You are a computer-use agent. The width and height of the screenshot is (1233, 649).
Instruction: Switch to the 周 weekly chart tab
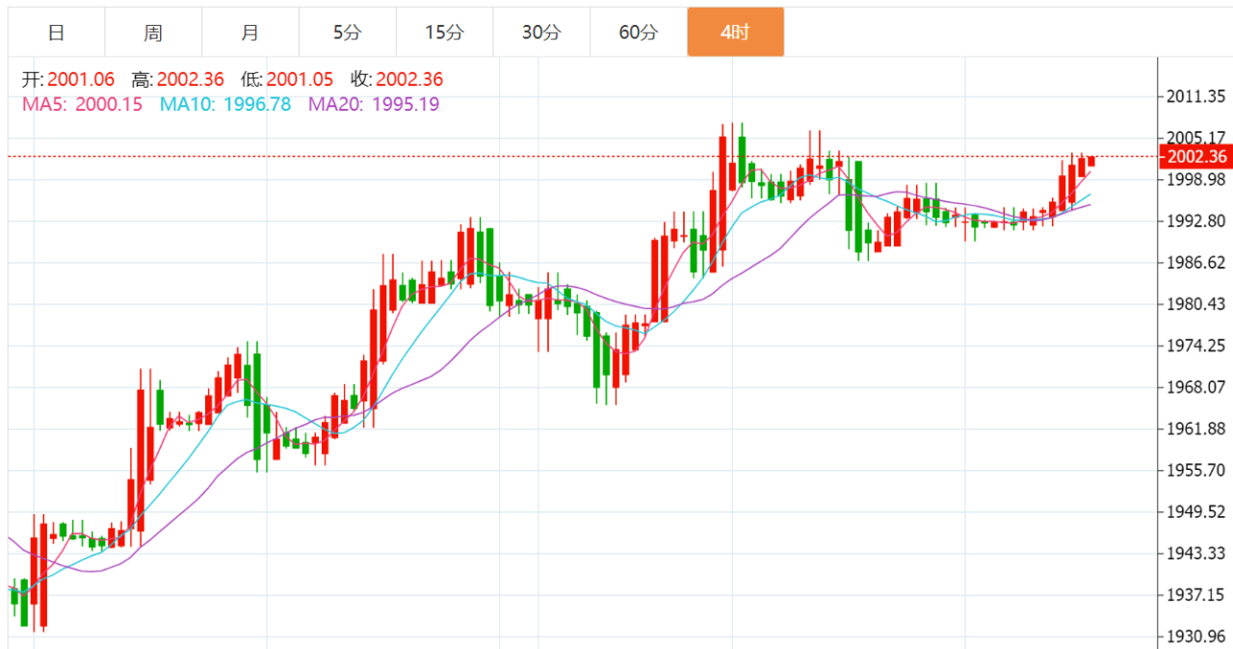click(x=153, y=32)
